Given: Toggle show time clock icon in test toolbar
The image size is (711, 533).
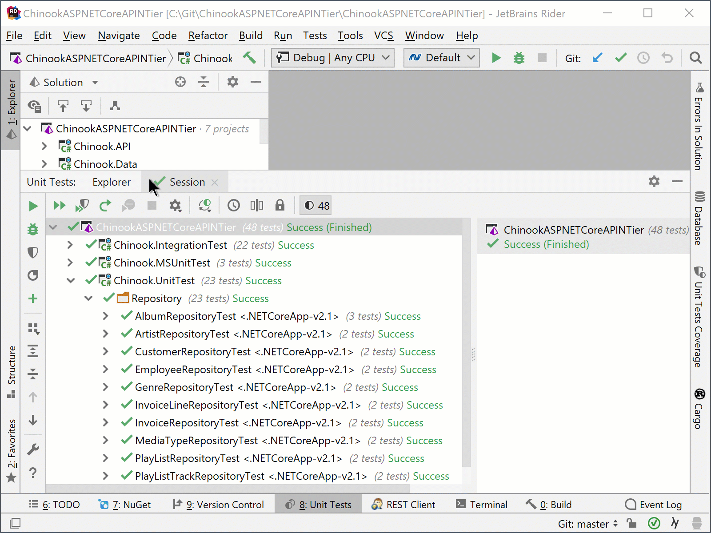Looking at the screenshot, I should tap(234, 205).
